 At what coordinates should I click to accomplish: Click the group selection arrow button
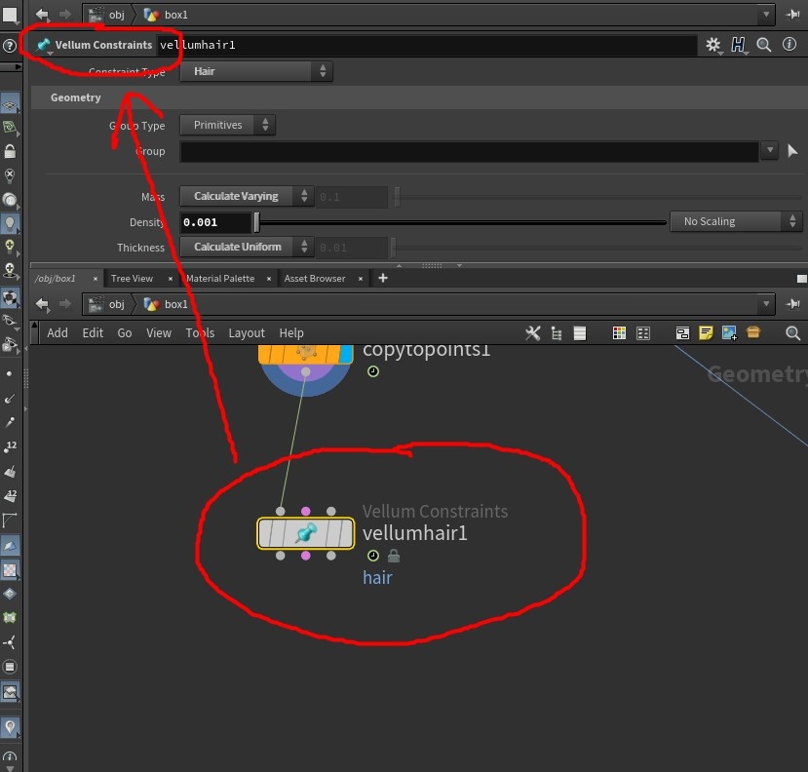[x=792, y=151]
